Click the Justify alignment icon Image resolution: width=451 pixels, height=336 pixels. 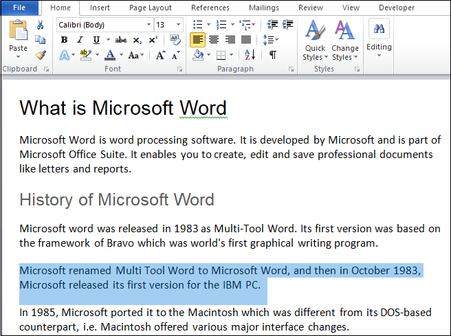click(246, 40)
